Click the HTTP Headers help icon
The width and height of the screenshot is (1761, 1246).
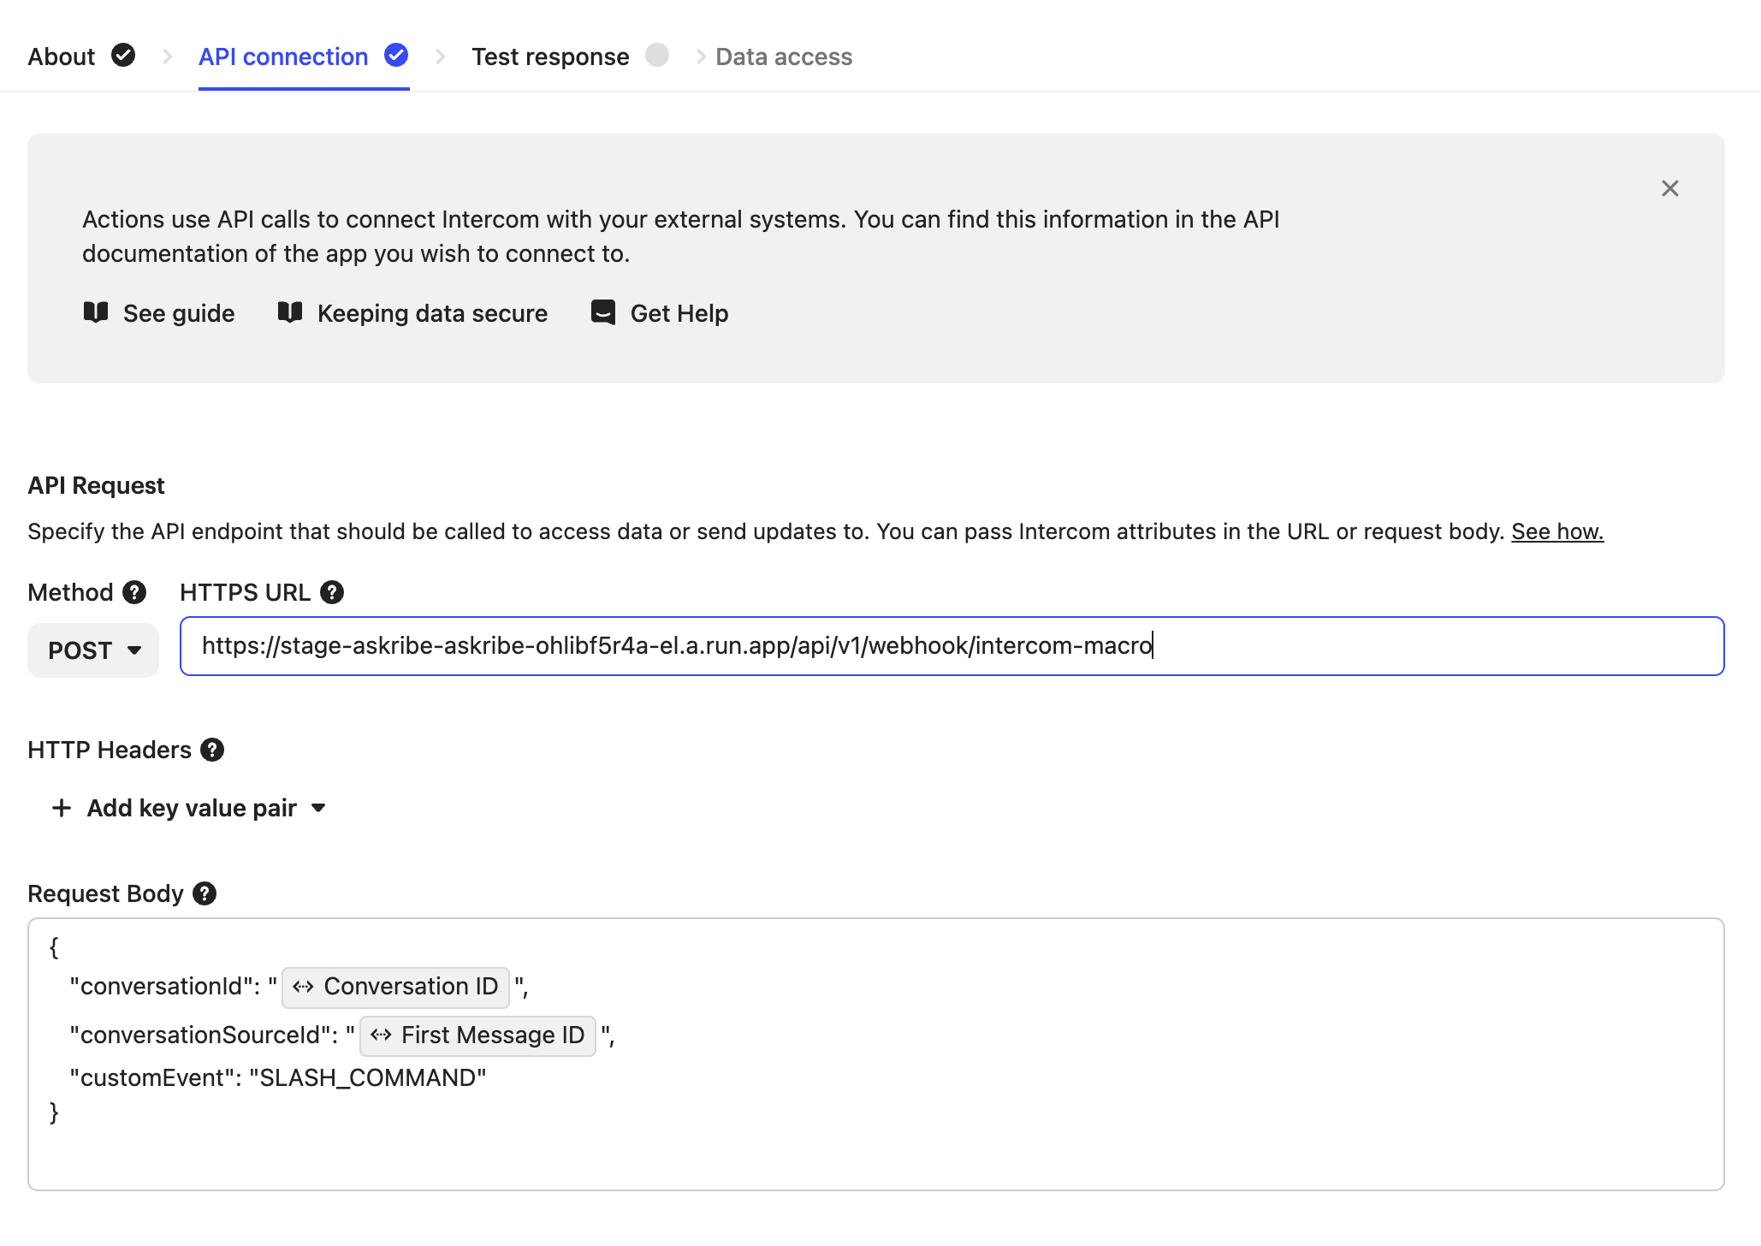[x=212, y=750]
